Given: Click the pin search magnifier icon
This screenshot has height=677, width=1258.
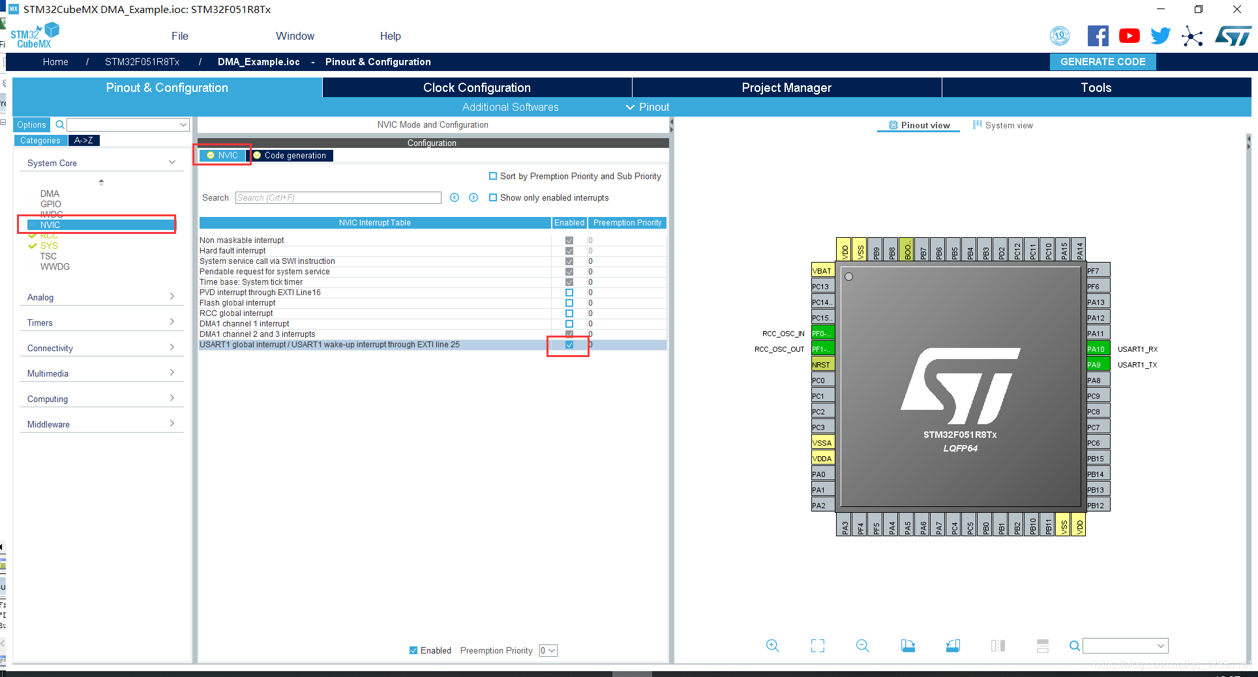Looking at the screenshot, I should (x=1074, y=646).
